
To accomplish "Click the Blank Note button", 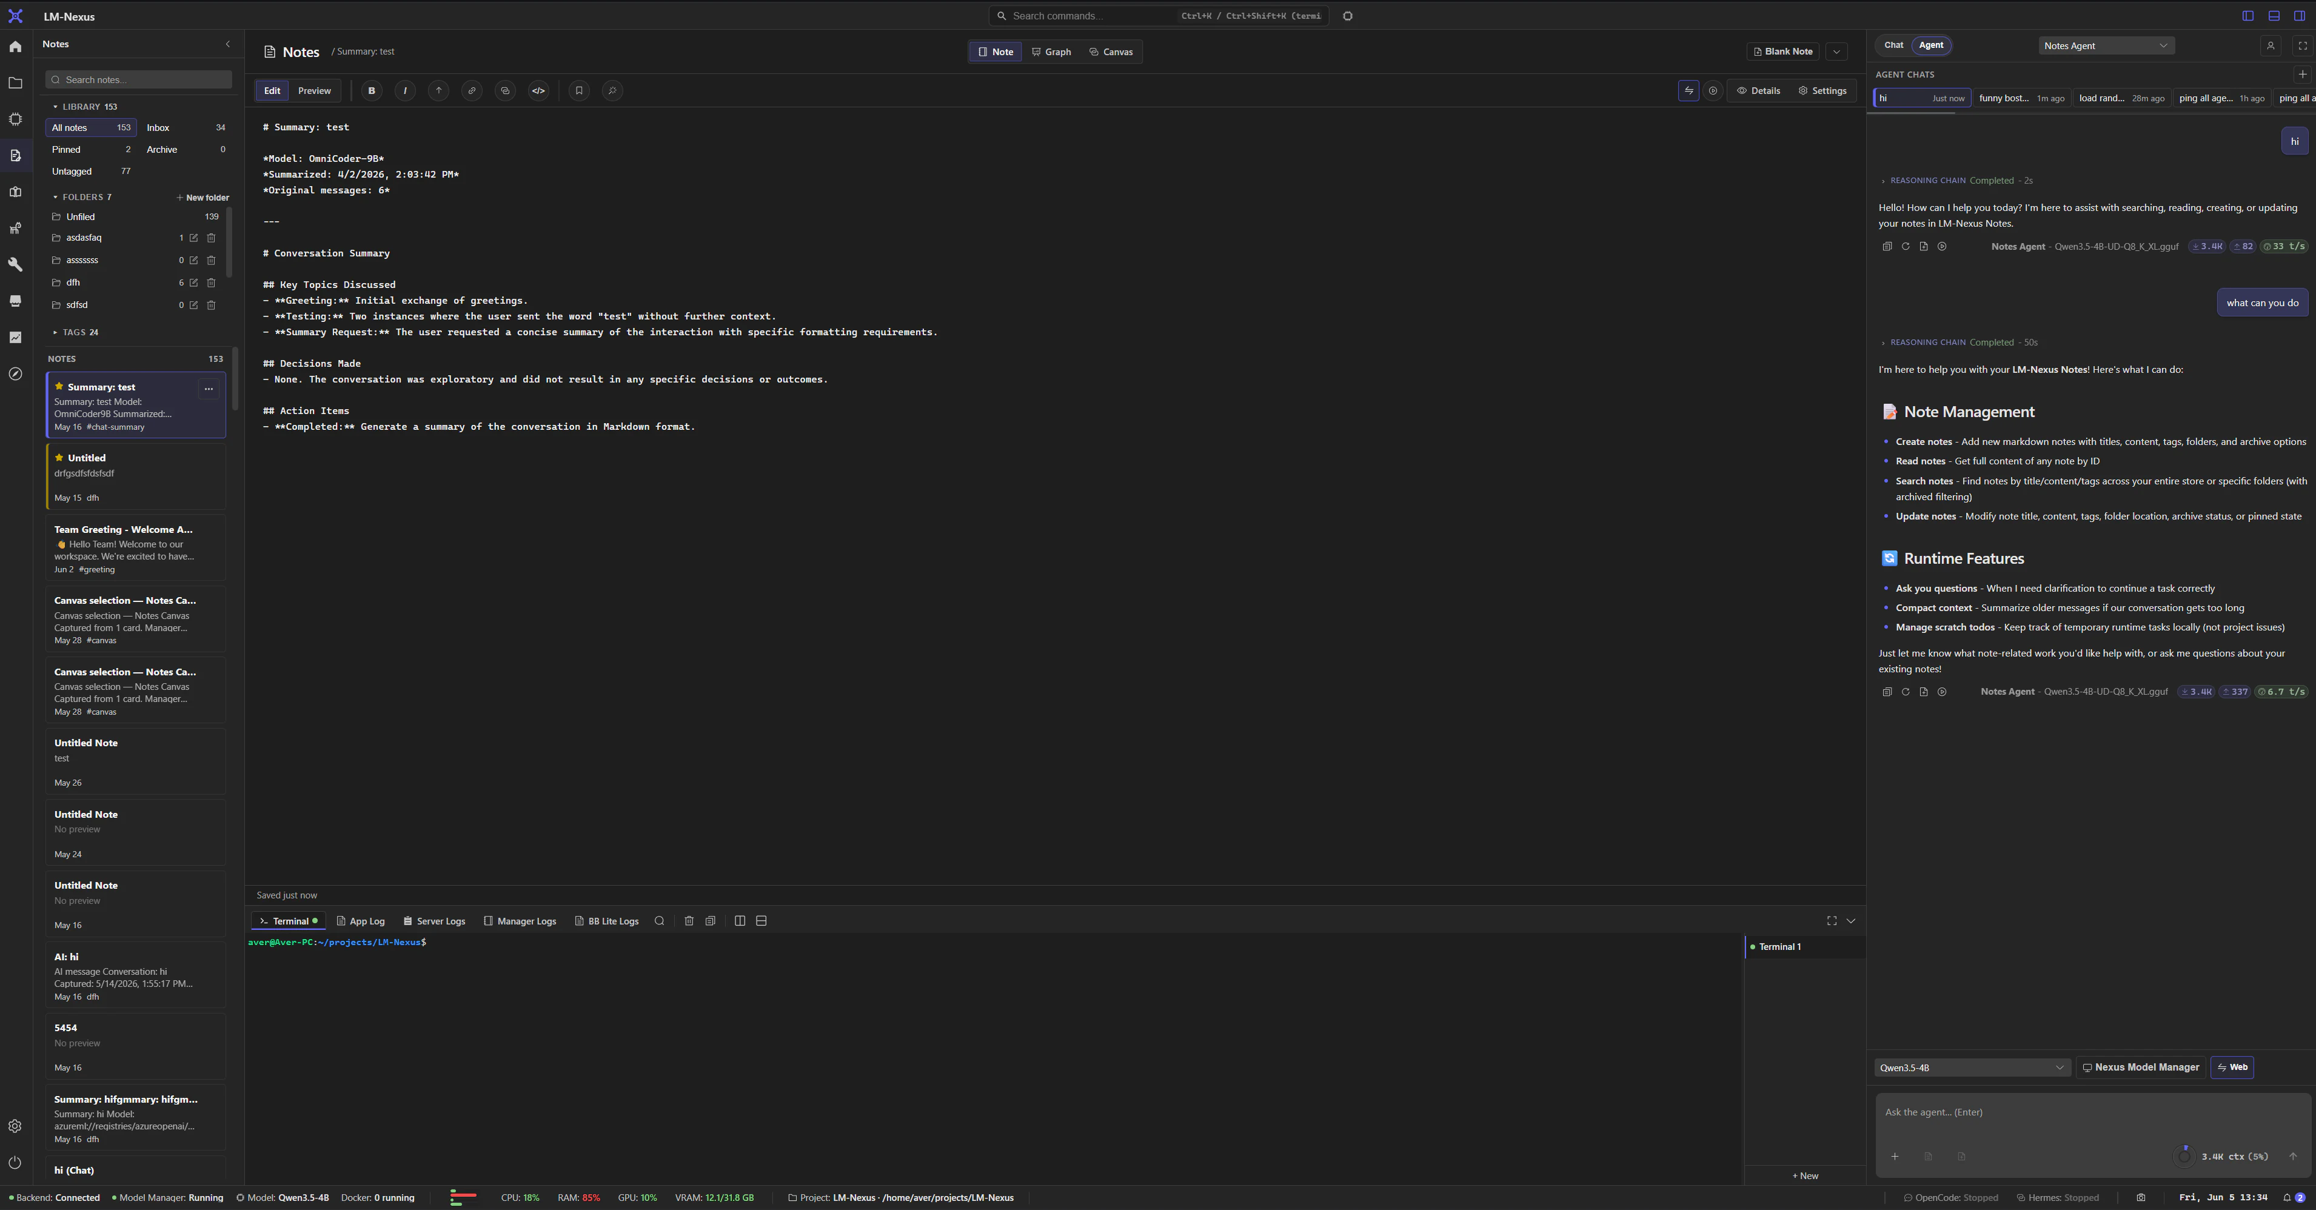I will click(1783, 52).
